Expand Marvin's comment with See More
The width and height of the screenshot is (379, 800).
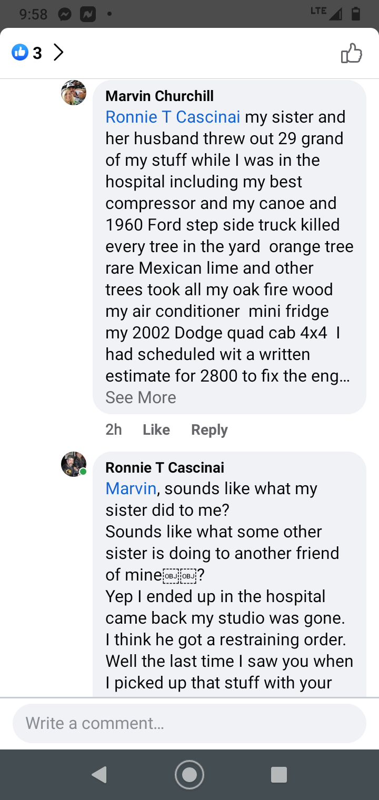coord(141,397)
